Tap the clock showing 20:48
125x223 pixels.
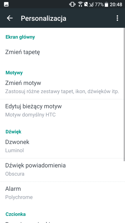coord(116,5)
